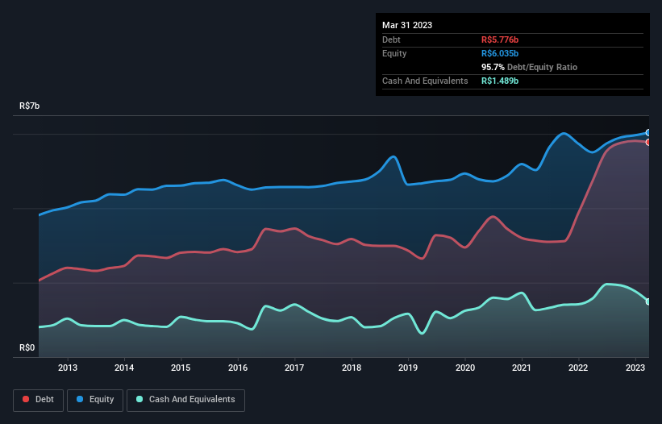Toggle the Equity series in the legend
662x424 pixels.
(x=95, y=399)
